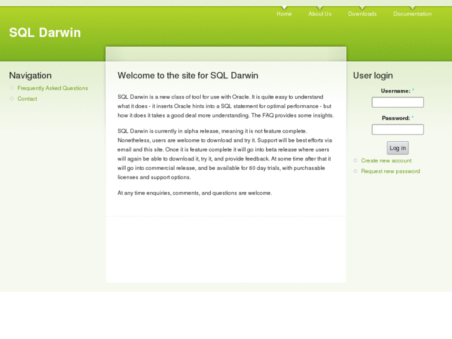Open the Contact navigation link
The width and height of the screenshot is (452, 339).
pos(27,99)
